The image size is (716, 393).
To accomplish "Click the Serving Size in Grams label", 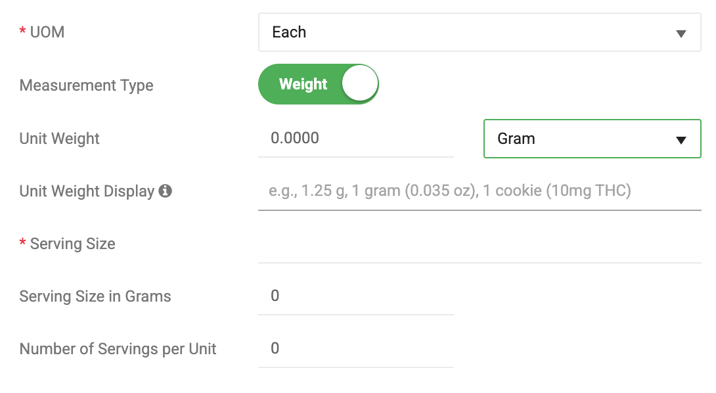I will pos(95,296).
